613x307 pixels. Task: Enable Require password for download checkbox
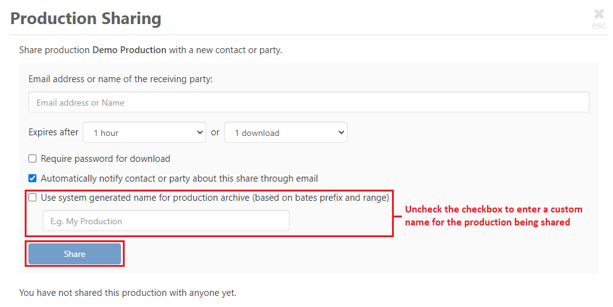(33, 158)
